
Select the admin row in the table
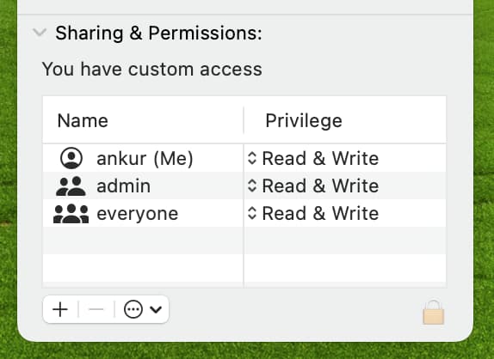point(244,186)
